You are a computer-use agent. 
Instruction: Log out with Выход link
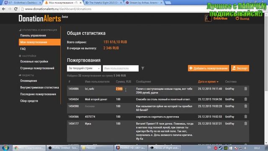(x=242, y=18)
